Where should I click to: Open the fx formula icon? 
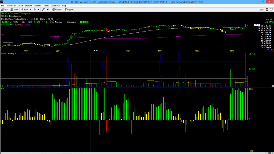point(48,10)
